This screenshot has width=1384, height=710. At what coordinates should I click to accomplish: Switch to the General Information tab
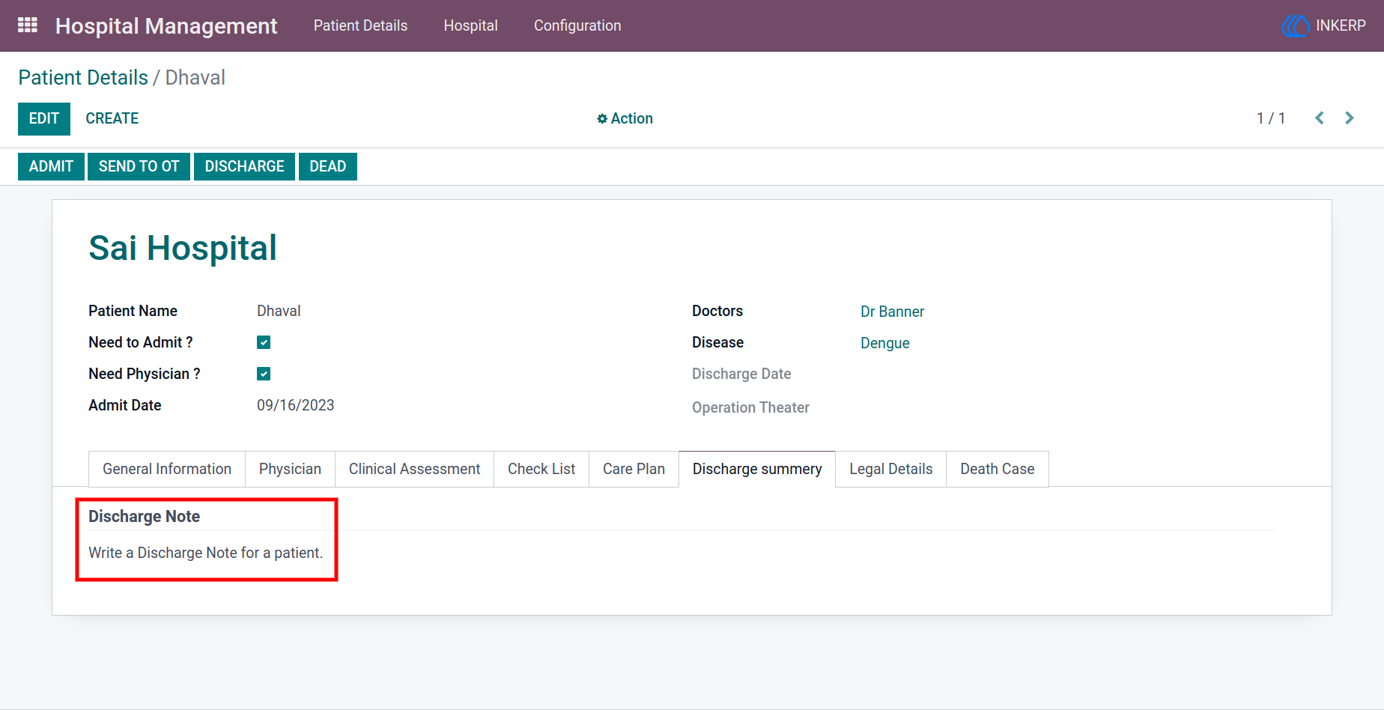pos(167,469)
